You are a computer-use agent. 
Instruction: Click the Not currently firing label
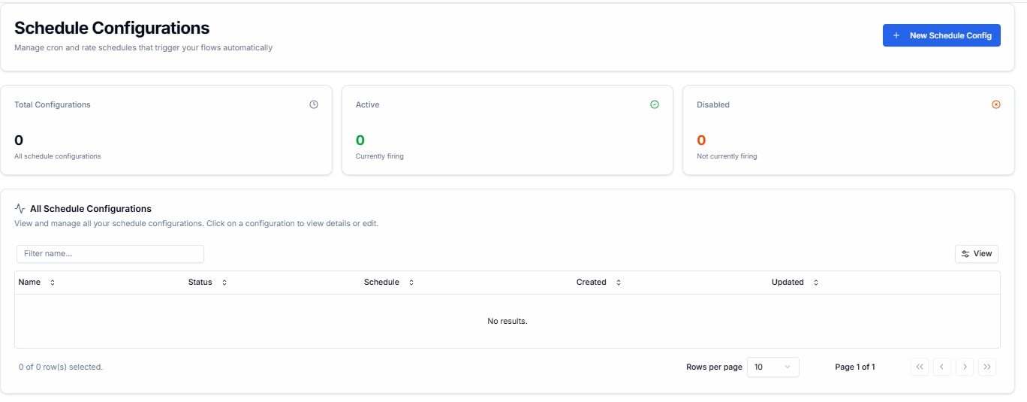[x=727, y=156]
